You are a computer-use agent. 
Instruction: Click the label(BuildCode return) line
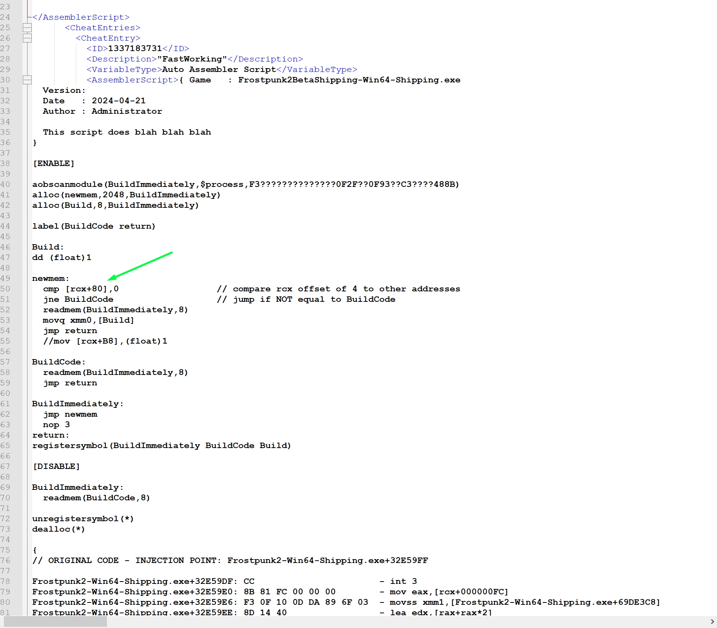(94, 226)
